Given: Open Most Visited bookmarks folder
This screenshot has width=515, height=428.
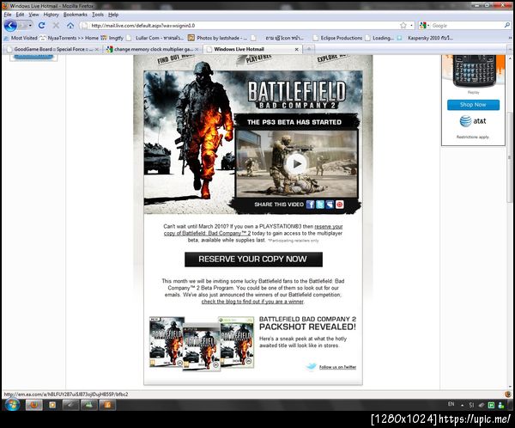Looking at the screenshot, I should pos(21,38).
